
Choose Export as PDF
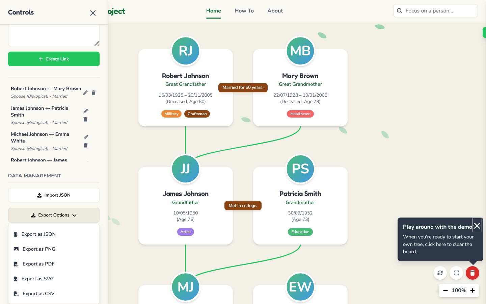pyautogui.click(x=54, y=264)
